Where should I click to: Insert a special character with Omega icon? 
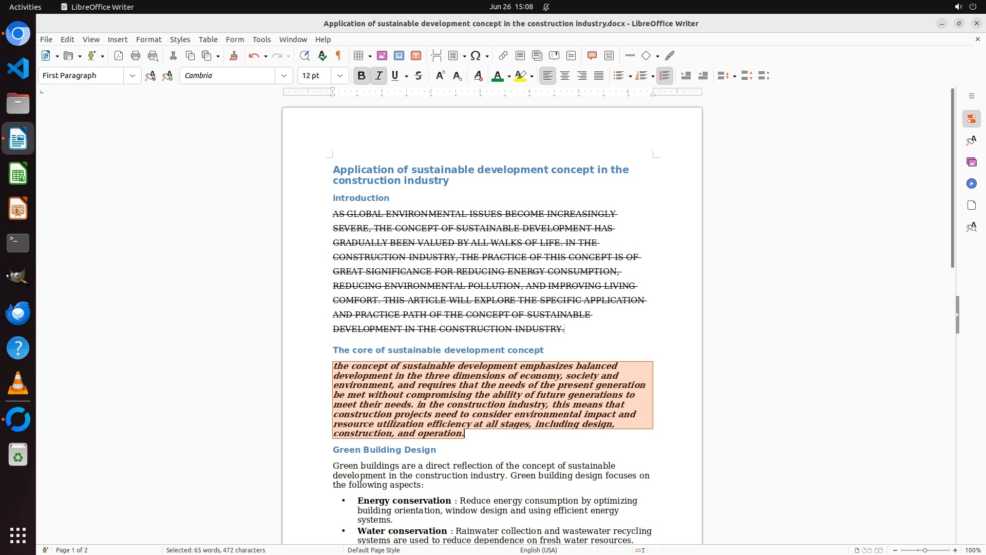tap(476, 56)
